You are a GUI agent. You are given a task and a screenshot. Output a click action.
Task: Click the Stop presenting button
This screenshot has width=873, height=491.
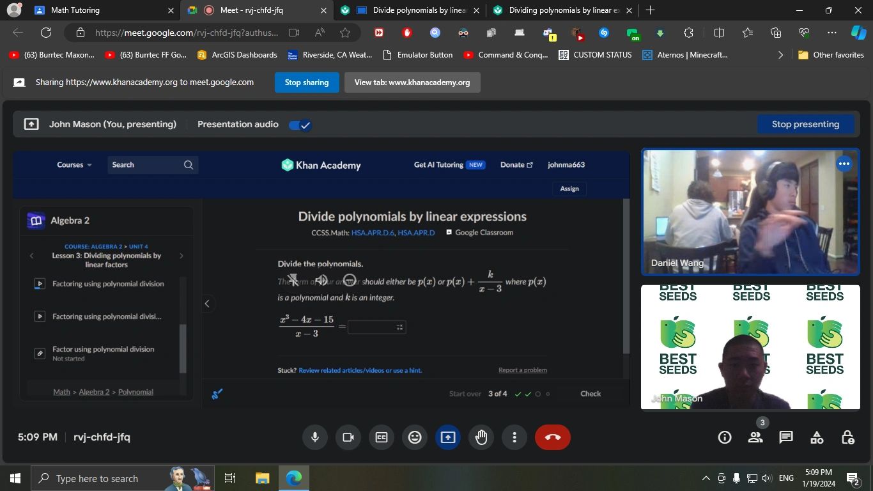pos(805,124)
